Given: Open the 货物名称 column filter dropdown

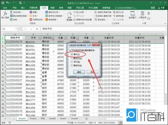Looking at the screenshot, I should 53,38.
